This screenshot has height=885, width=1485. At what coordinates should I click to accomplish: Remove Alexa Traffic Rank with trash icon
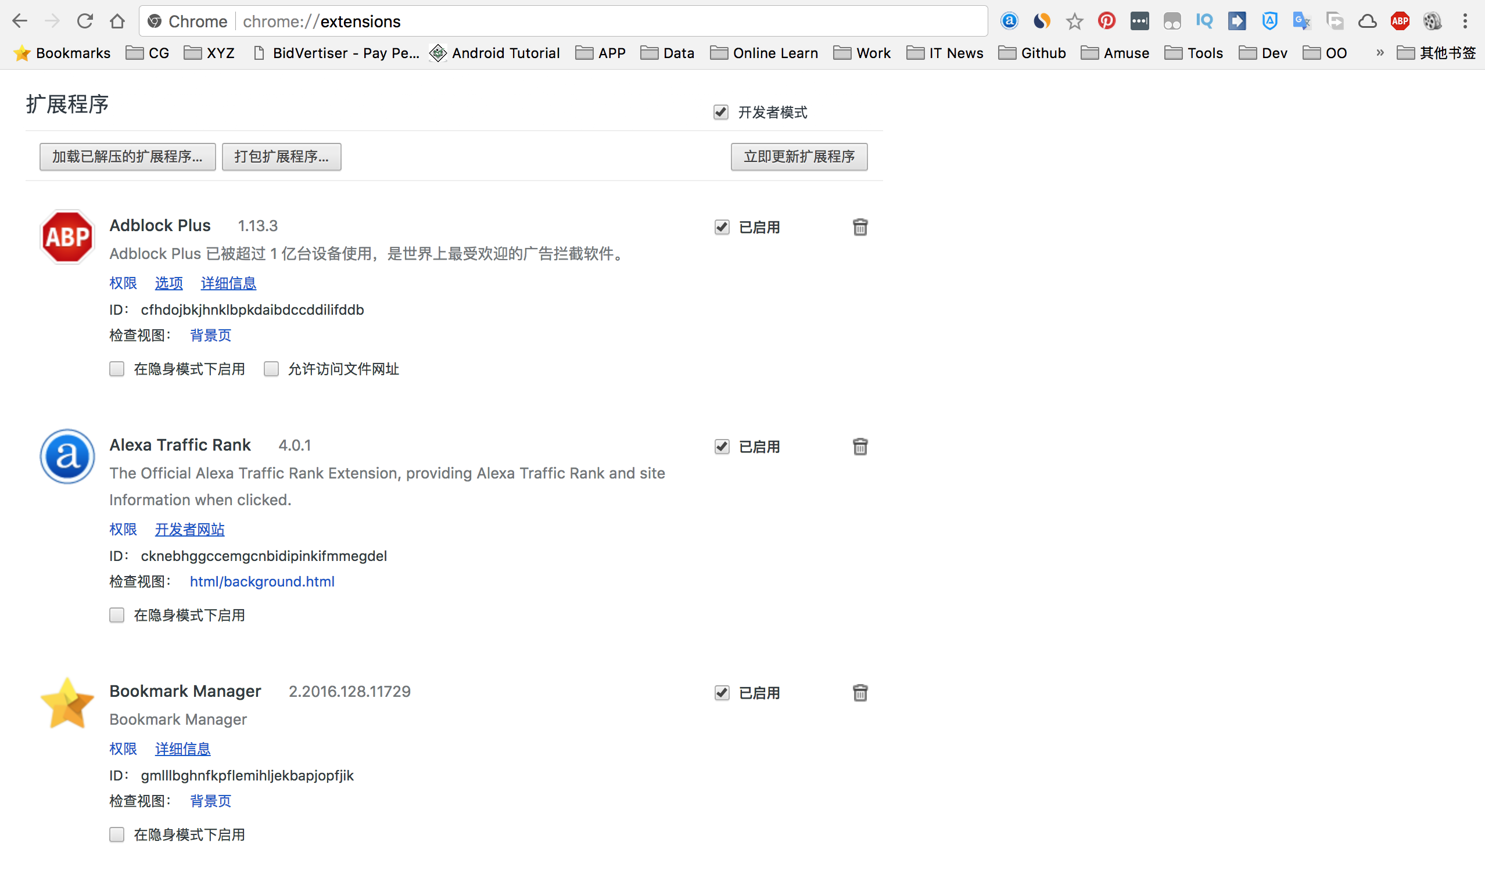(x=860, y=447)
